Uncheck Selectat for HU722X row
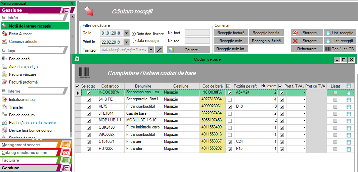This screenshot has width=358, height=172. click(89, 149)
